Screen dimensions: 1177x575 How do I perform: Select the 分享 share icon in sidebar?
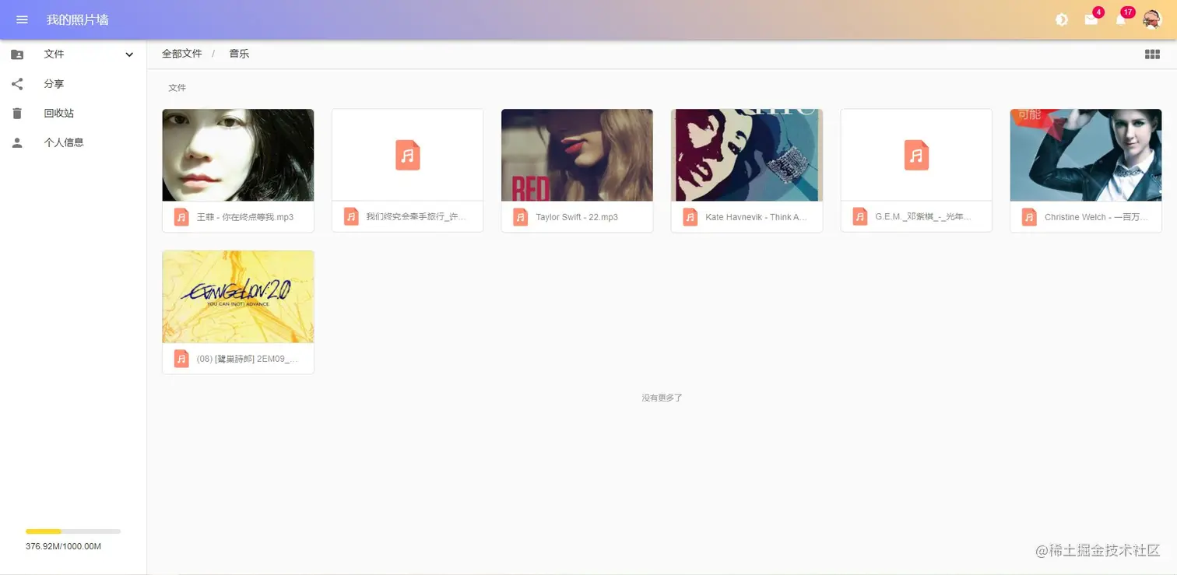click(x=17, y=83)
